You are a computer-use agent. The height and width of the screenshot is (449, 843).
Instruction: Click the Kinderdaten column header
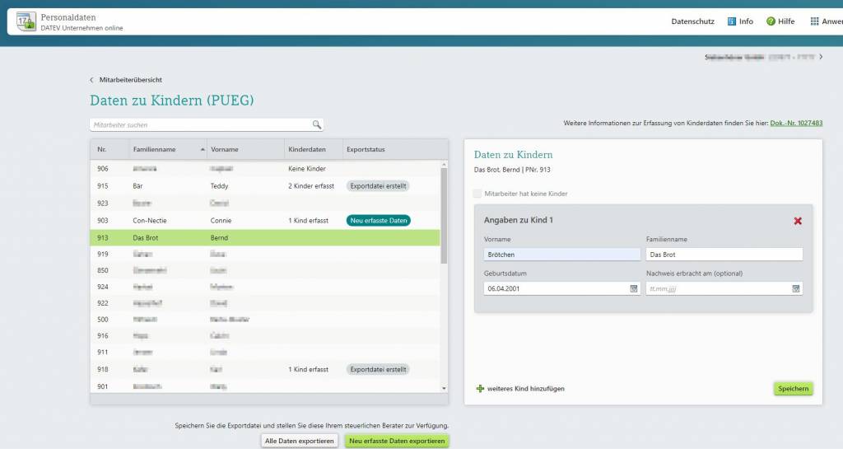307,149
